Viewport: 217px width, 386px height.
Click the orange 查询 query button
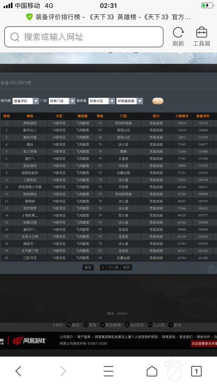pyautogui.click(x=158, y=101)
